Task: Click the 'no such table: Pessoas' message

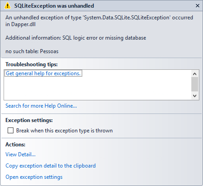Action: click(32, 51)
